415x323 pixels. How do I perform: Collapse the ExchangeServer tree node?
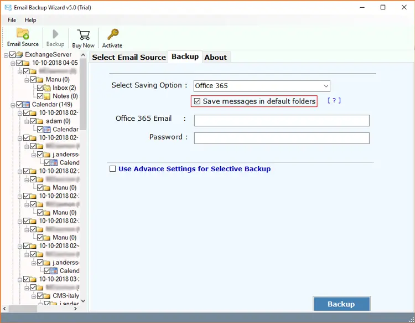6,55
